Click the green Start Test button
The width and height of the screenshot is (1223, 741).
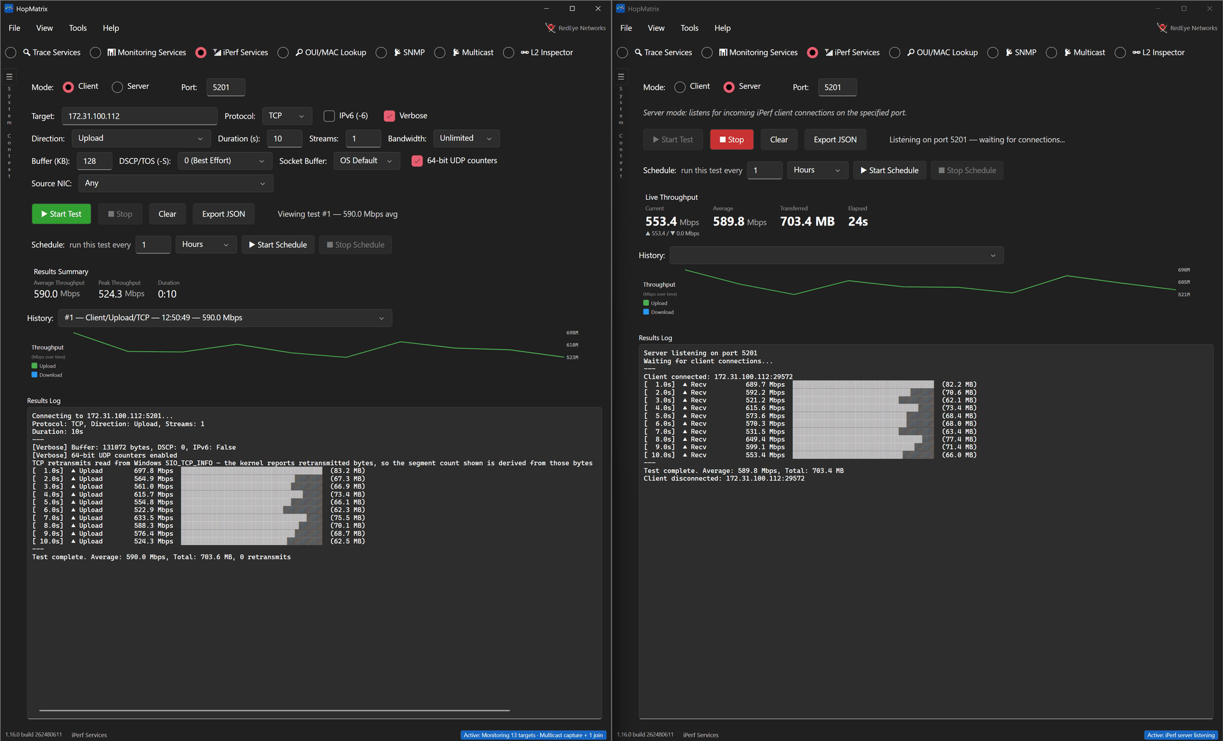61,214
